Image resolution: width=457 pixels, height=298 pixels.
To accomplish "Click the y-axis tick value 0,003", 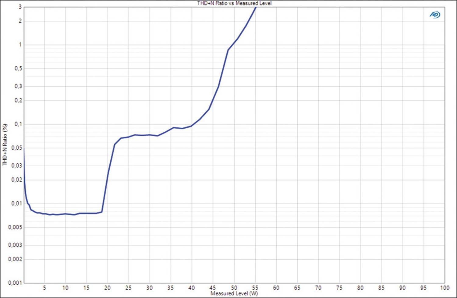I will (15, 245).
